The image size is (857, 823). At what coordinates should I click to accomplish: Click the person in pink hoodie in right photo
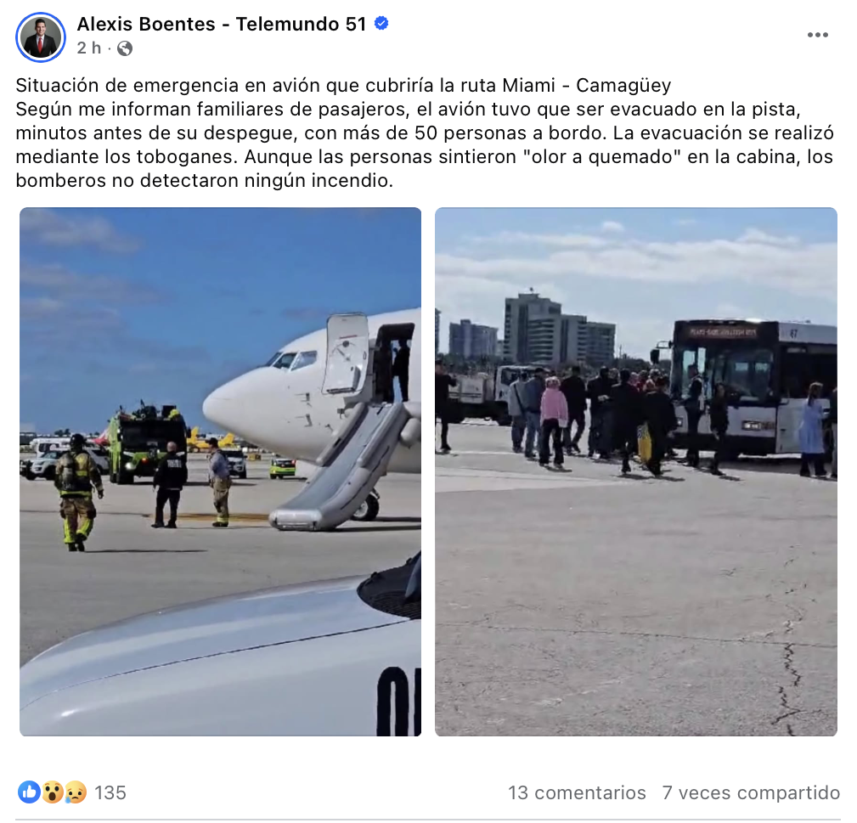click(553, 420)
